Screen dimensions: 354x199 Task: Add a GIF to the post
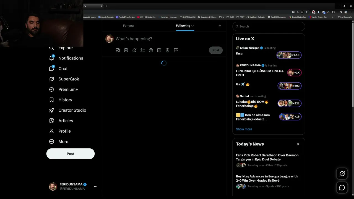pos(126,50)
